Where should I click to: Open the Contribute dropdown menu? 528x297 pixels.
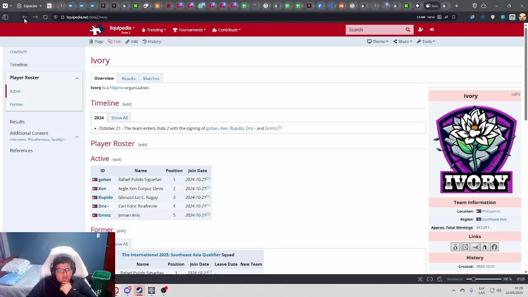226,30
